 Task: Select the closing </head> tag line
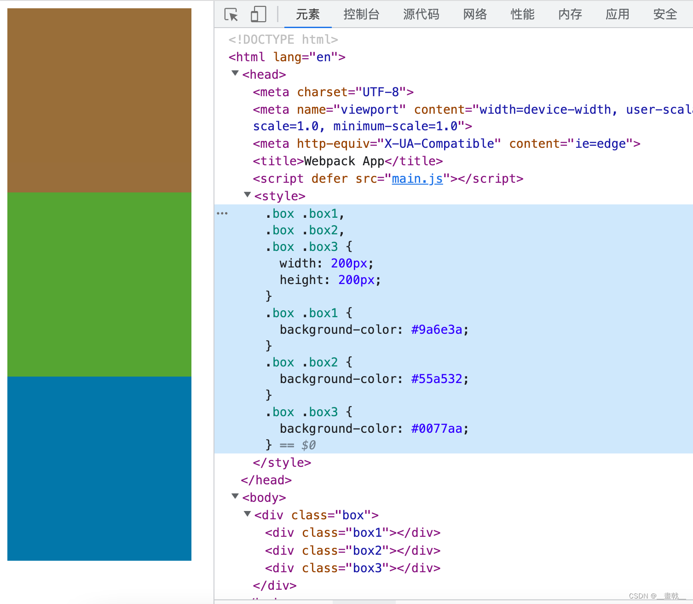pyautogui.click(x=266, y=480)
